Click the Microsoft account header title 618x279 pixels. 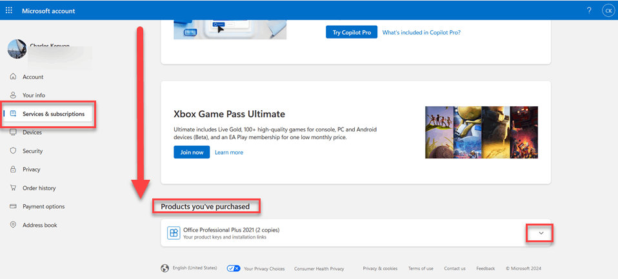pos(48,10)
